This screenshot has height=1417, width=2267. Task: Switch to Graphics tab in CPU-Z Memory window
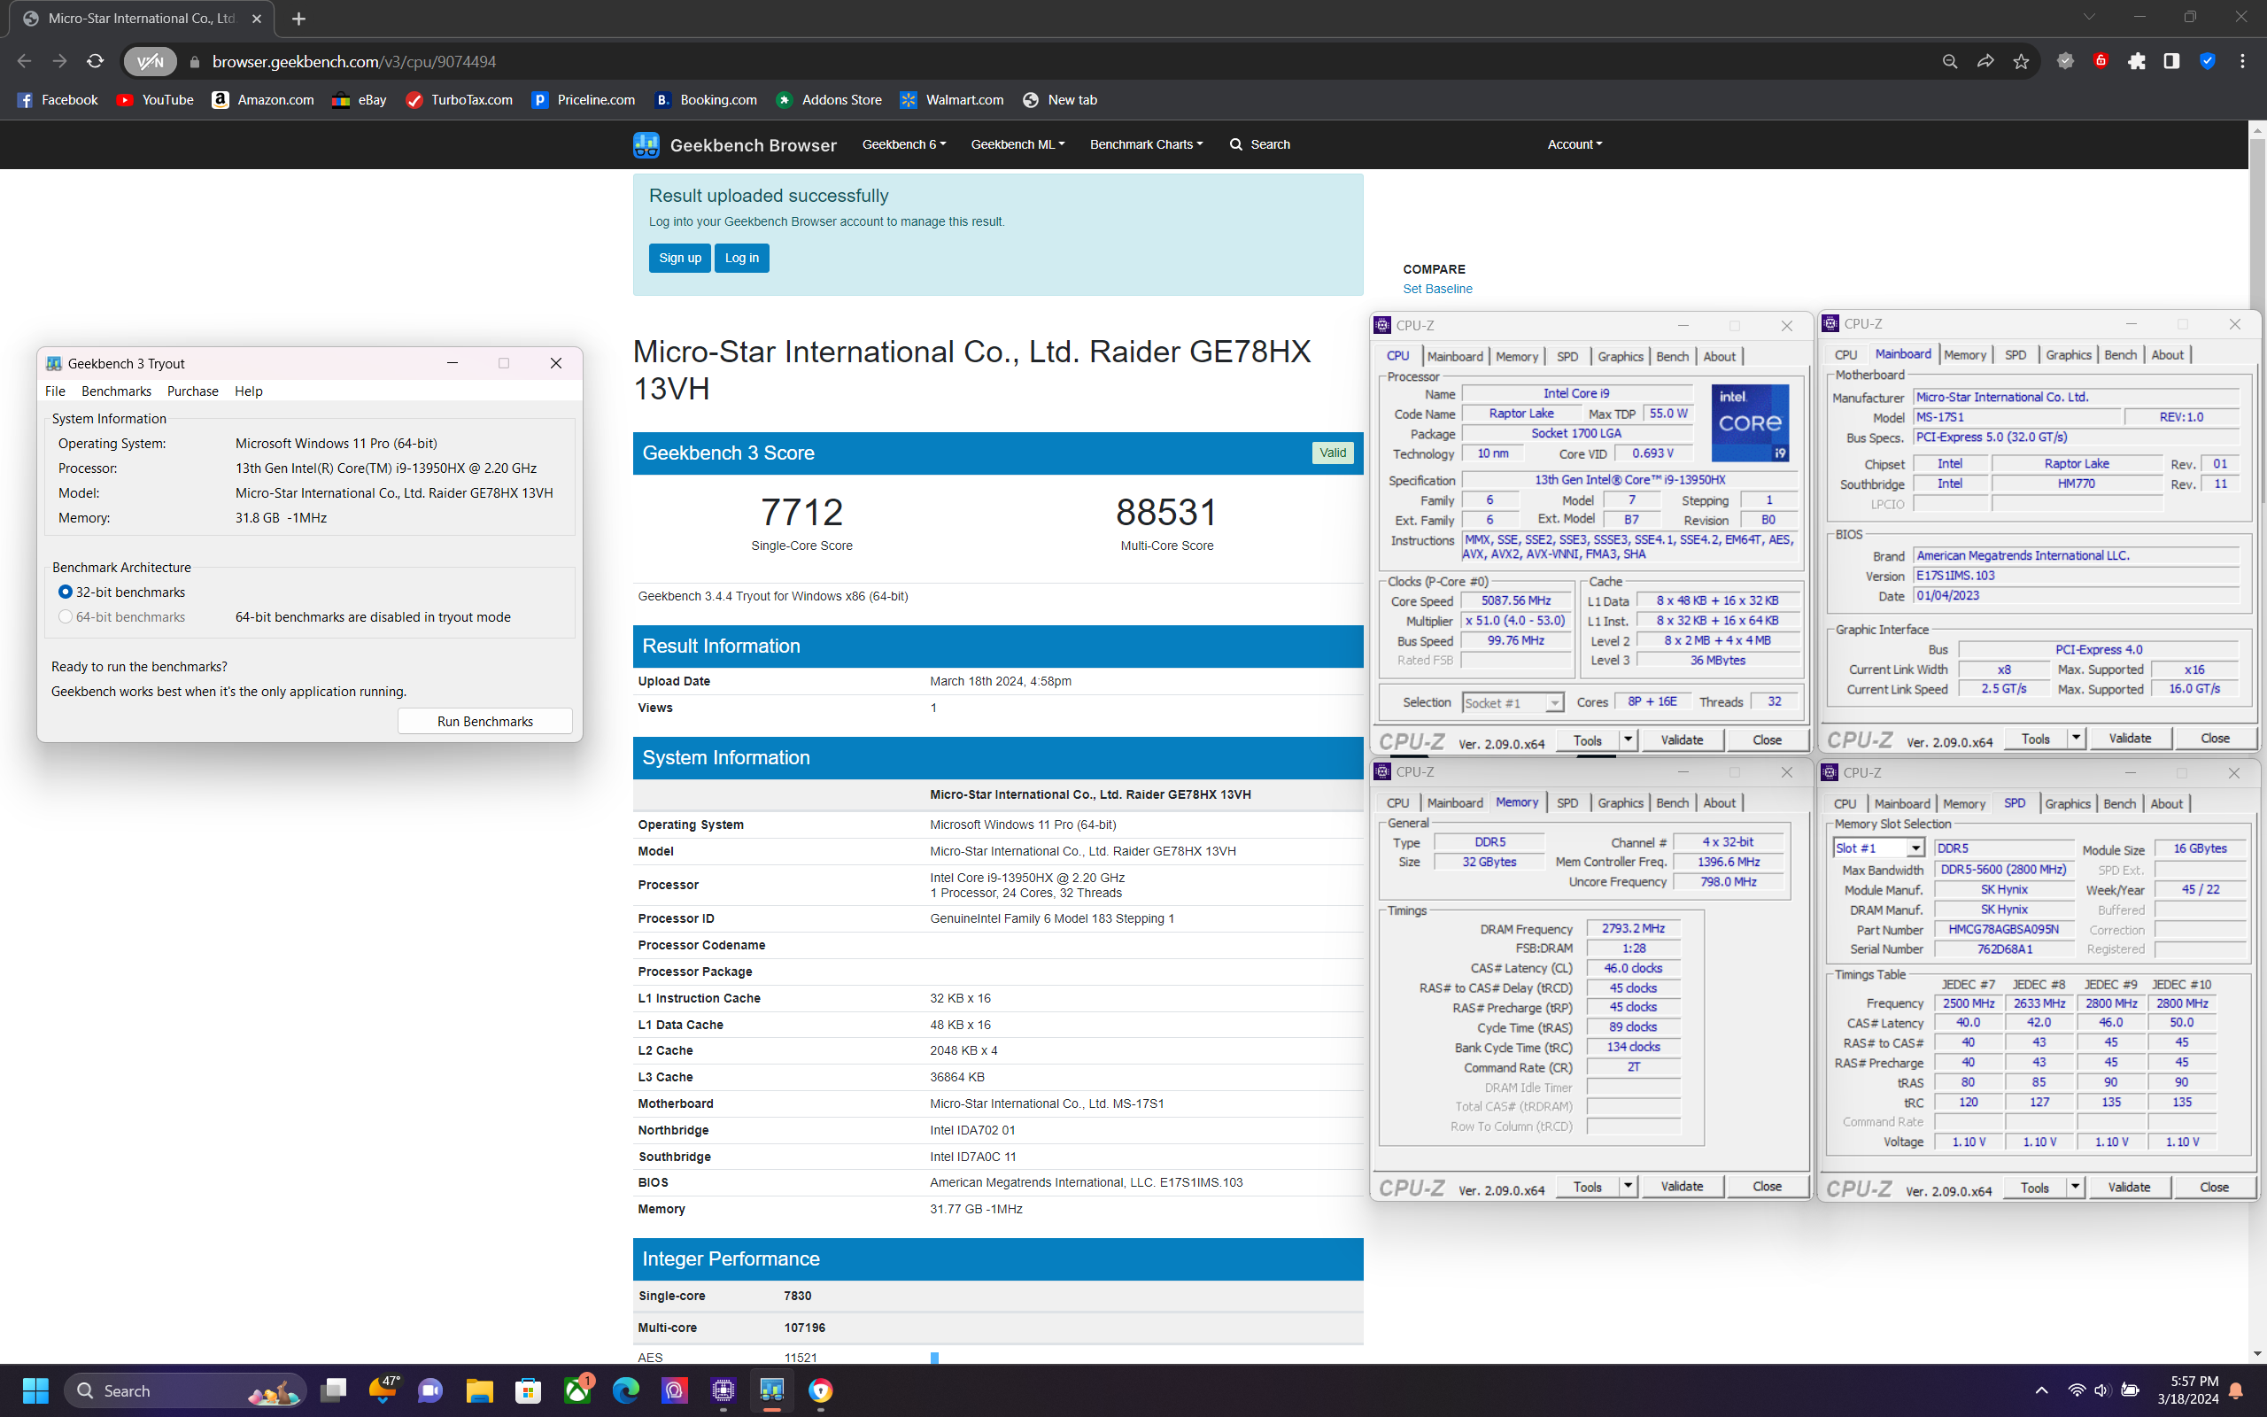tap(1620, 803)
